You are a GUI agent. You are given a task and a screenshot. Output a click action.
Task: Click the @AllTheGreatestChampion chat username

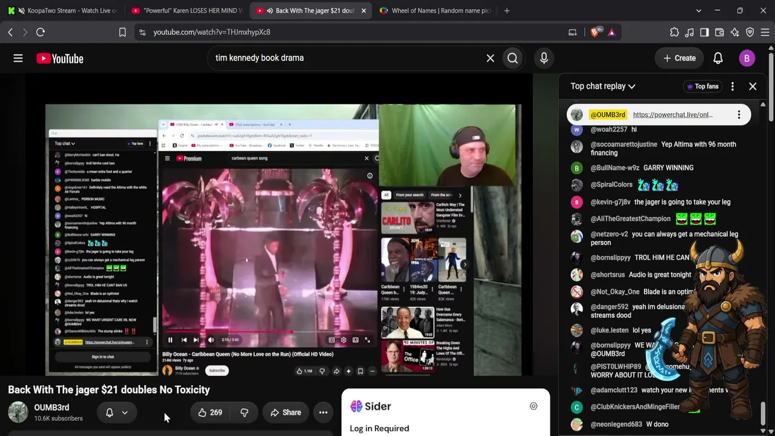point(630,219)
